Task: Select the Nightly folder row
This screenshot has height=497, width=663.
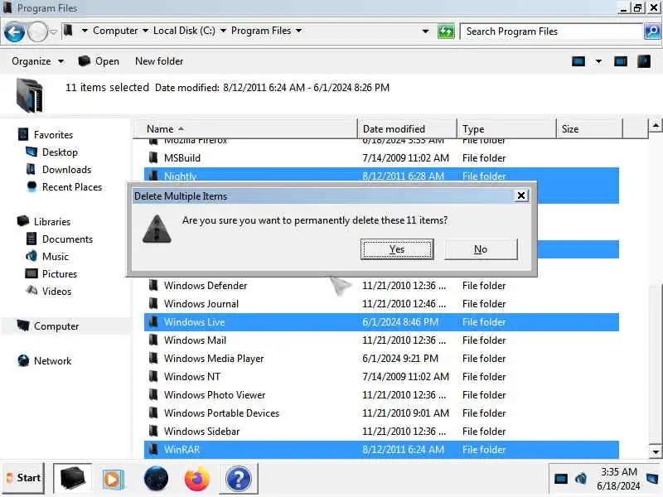Action: tap(381, 176)
